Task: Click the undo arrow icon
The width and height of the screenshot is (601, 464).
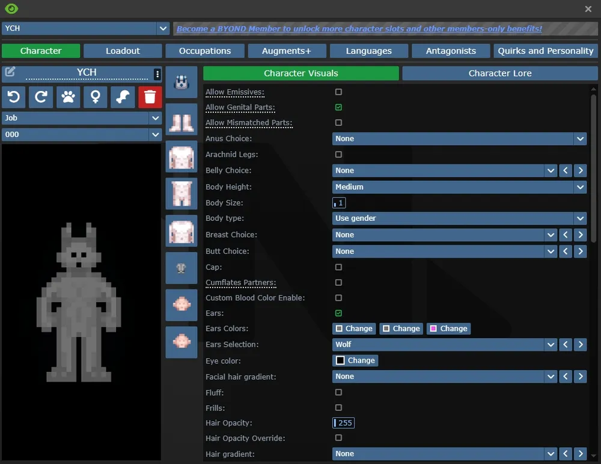Action: [x=13, y=97]
